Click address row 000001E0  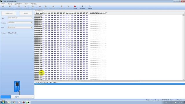click(x=38, y=79)
